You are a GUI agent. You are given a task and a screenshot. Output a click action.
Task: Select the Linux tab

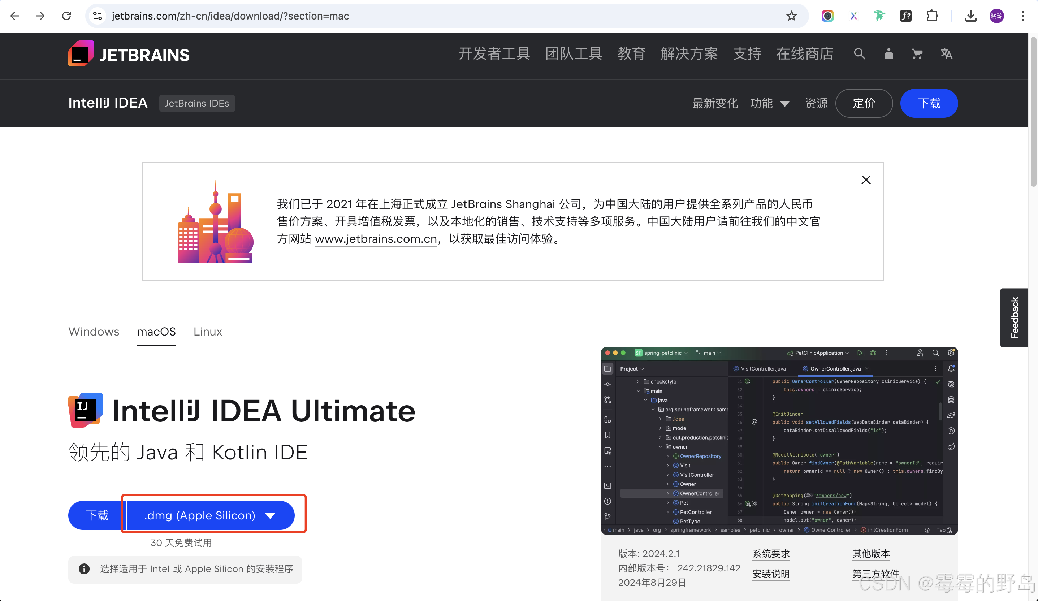(x=208, y=332)
